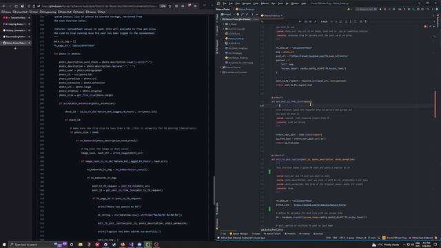Click the Project panel collapse all icon
Viewport: 441px width, 248px height.
(247, 14)
